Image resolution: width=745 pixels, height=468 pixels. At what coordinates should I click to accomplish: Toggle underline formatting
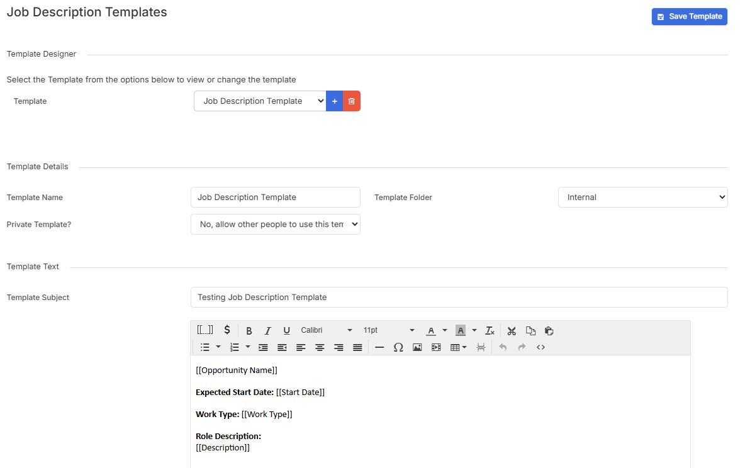pyautogui.click(x=286, y=331)
